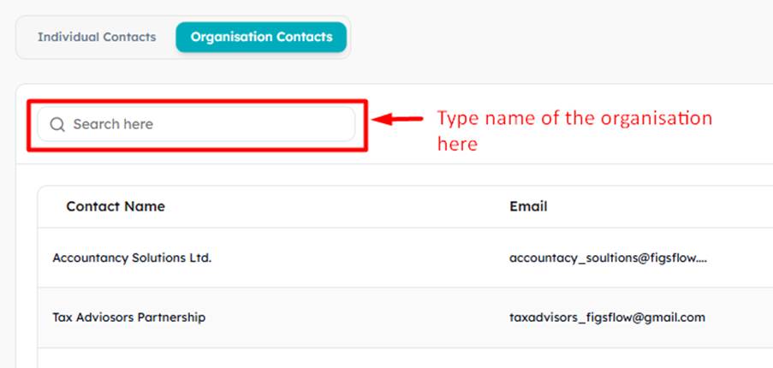Switch to the Individual Contacts tab
The width and height of the screenshot is (773, 368).
pos(97,37)
